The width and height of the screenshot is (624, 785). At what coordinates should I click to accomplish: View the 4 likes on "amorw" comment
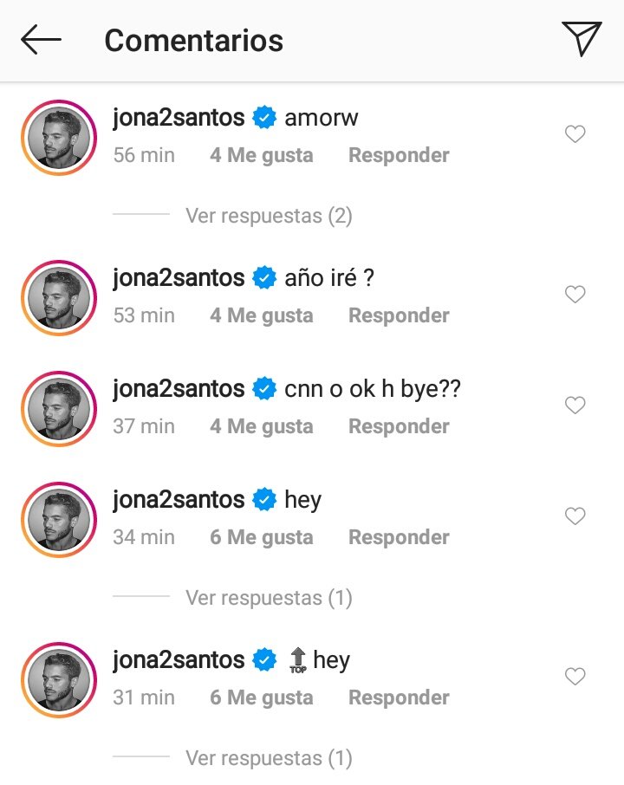point(261,156)
